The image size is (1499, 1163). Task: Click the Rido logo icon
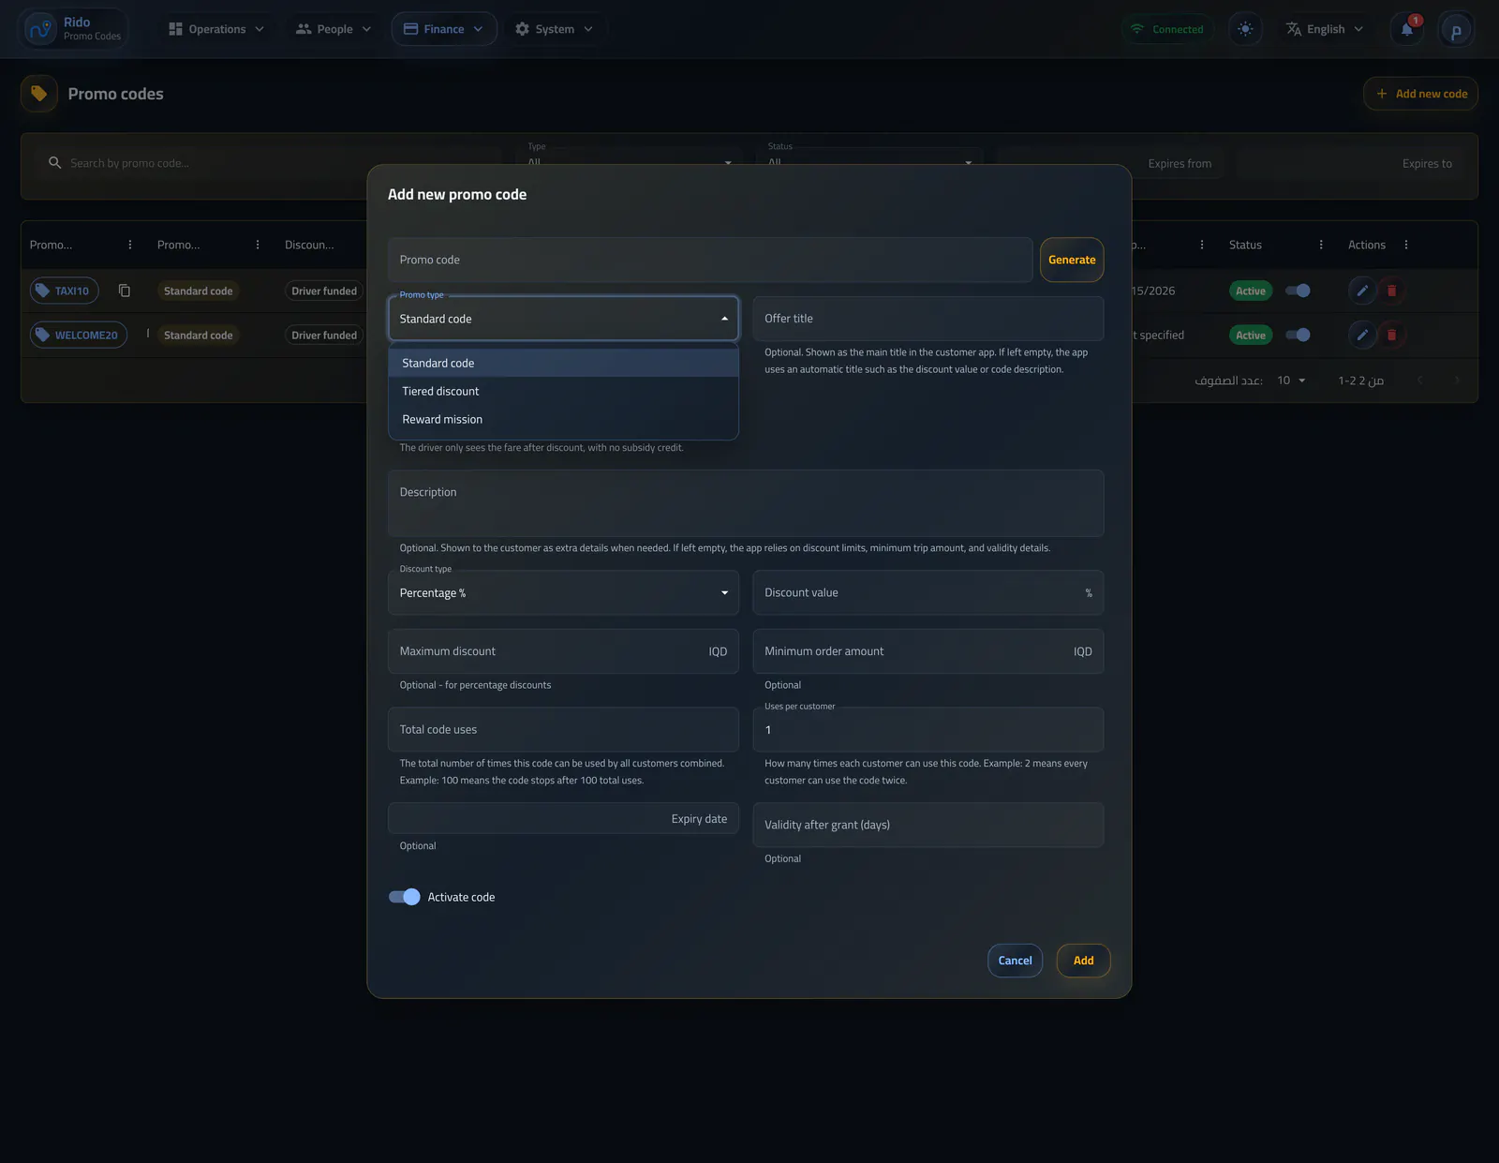40,29
